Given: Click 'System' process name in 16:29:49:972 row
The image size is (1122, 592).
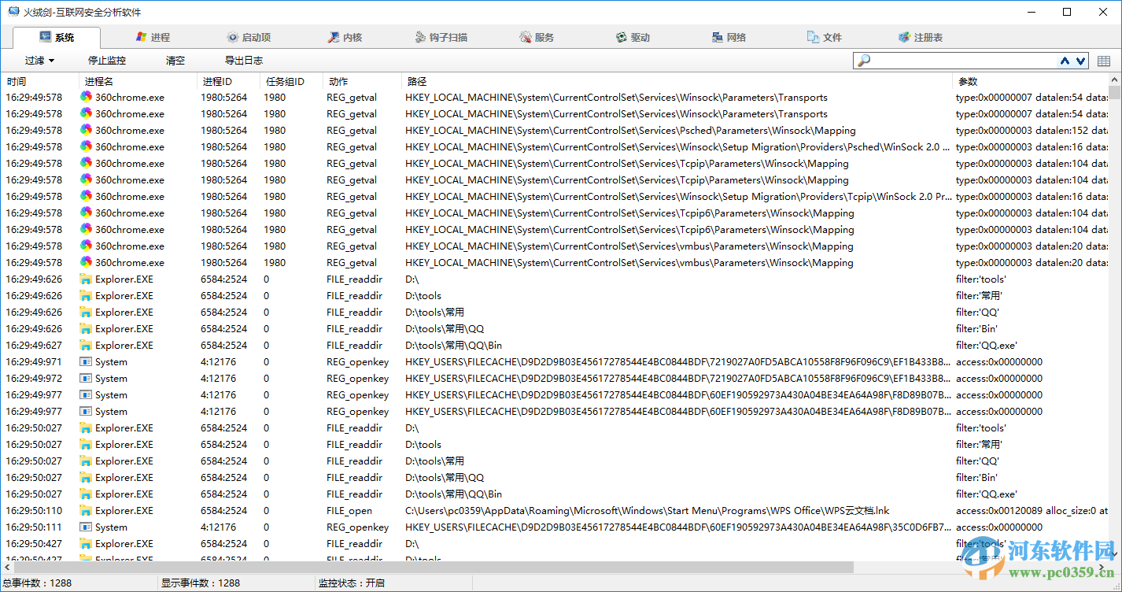Looking at the screenshot, I should 111,378.
